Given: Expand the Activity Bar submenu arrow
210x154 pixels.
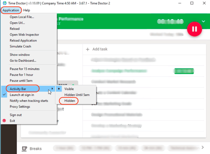Looking at the screenshot, I should 52,89.
